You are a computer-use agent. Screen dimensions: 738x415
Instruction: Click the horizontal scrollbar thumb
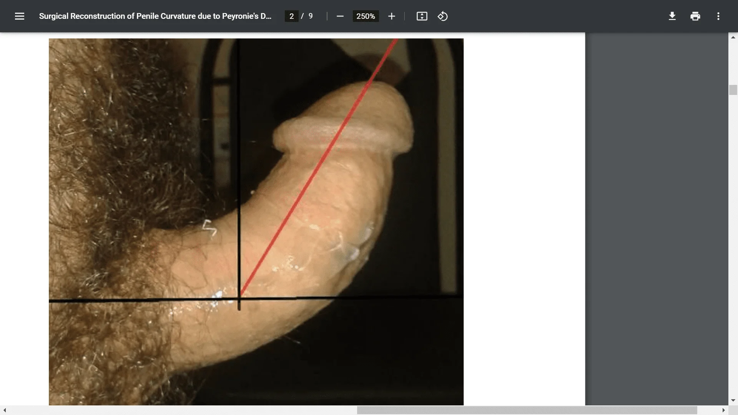pos(527,410)
